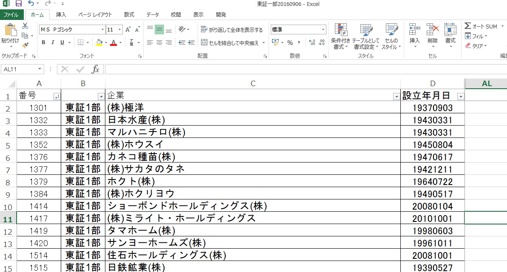Align cell text right
Image resolution: width=507 pixels, height=272 pixels.
click(168, 42)
